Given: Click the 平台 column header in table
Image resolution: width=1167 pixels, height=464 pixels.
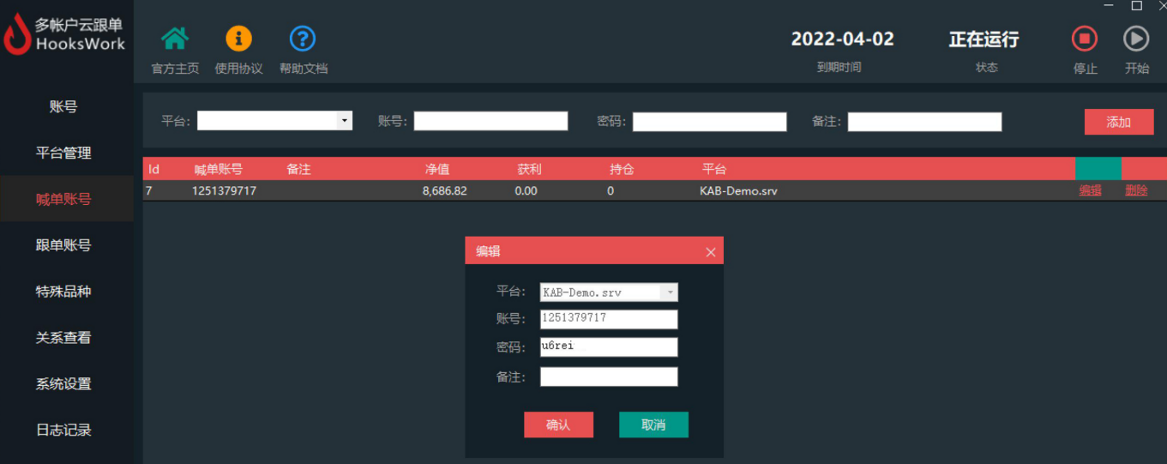Looking at the screenshot, I should (x=714, y=169).
